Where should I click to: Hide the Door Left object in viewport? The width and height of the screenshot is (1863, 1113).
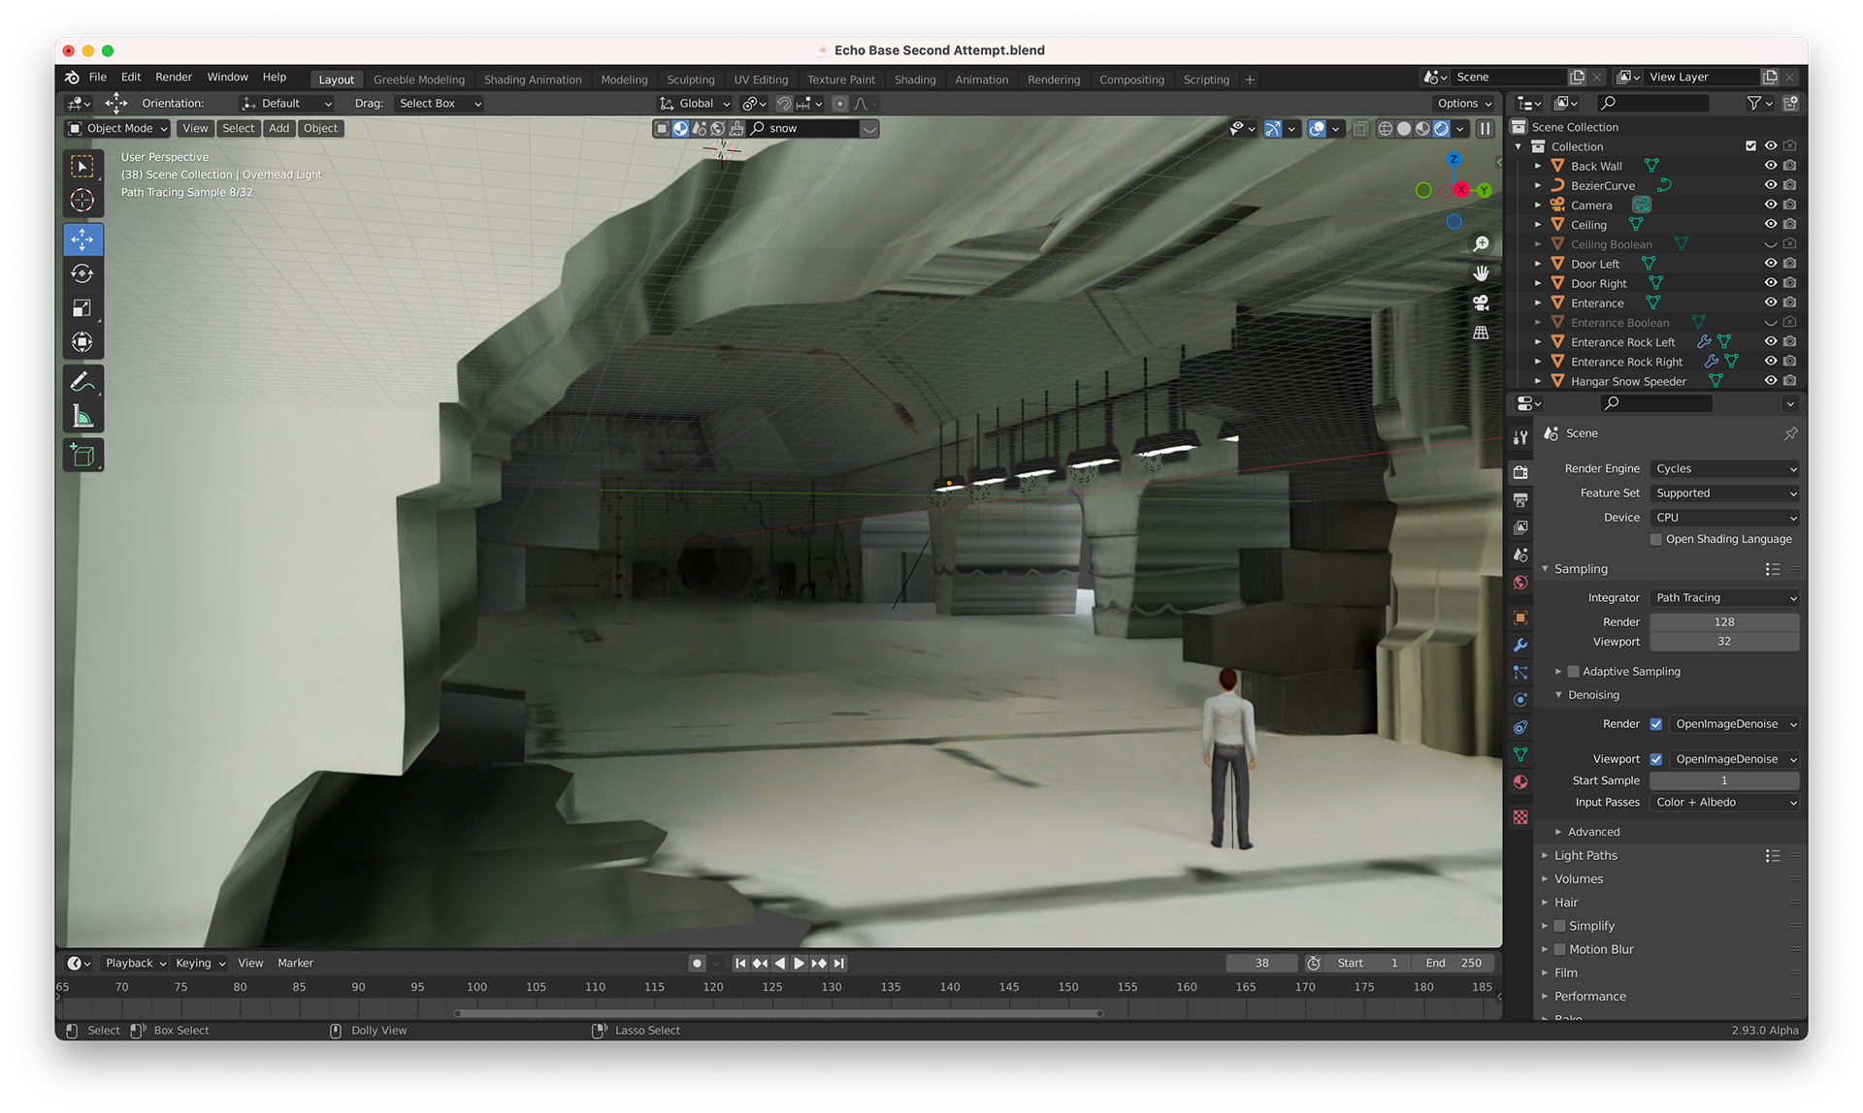1770,264
